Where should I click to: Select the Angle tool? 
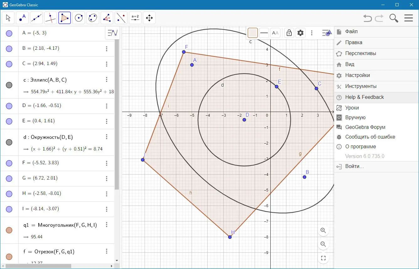(x=107, y=18)
